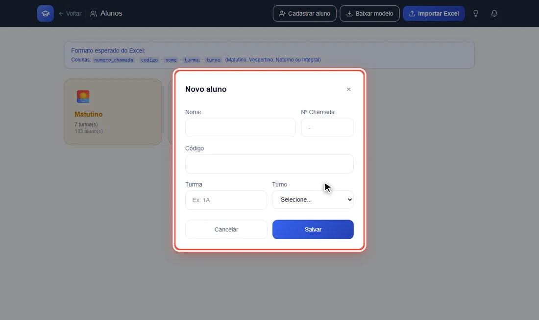Click the numero_chamada column tag
The width and height of the screenshot is (539, 320).
[x=114, y=60]
